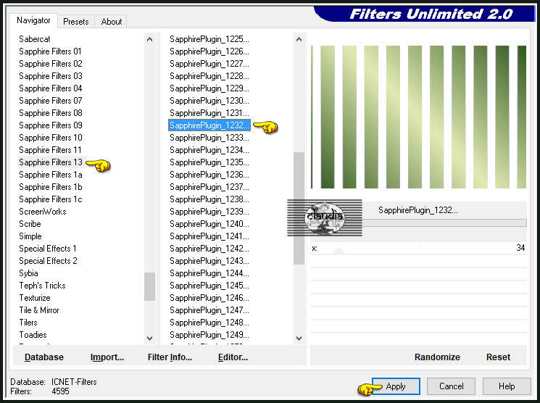Image resolution: width=540 pixels, height=403 pixels.
Task: Select the Navigator tab
Action: 33,20
